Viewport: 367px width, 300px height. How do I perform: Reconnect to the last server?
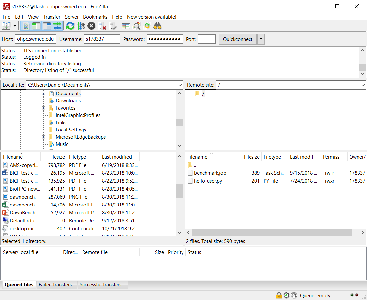tap(113, 26)
